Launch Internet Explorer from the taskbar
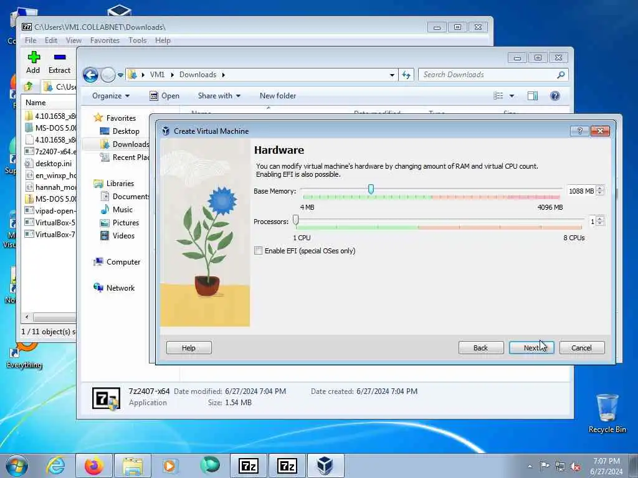 click(x=55, y=466)
